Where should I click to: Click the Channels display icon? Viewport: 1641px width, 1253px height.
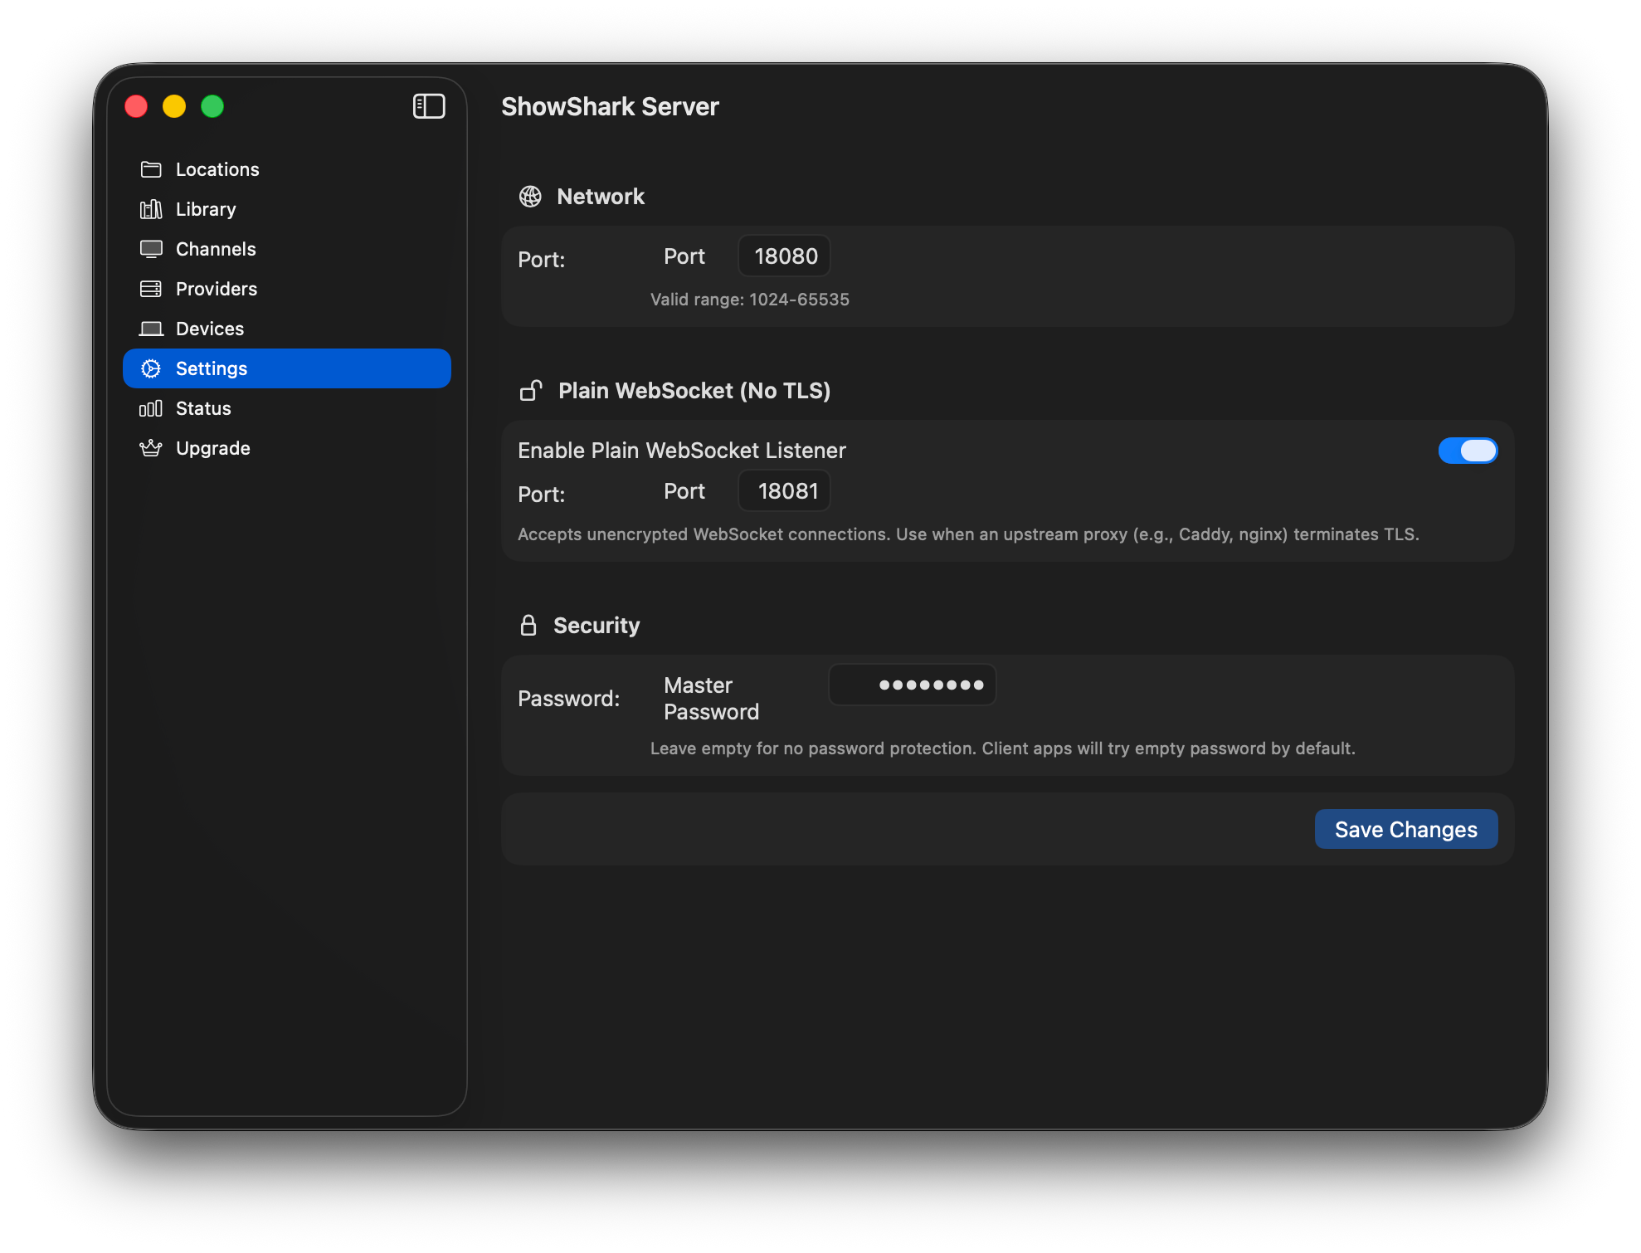151,249
